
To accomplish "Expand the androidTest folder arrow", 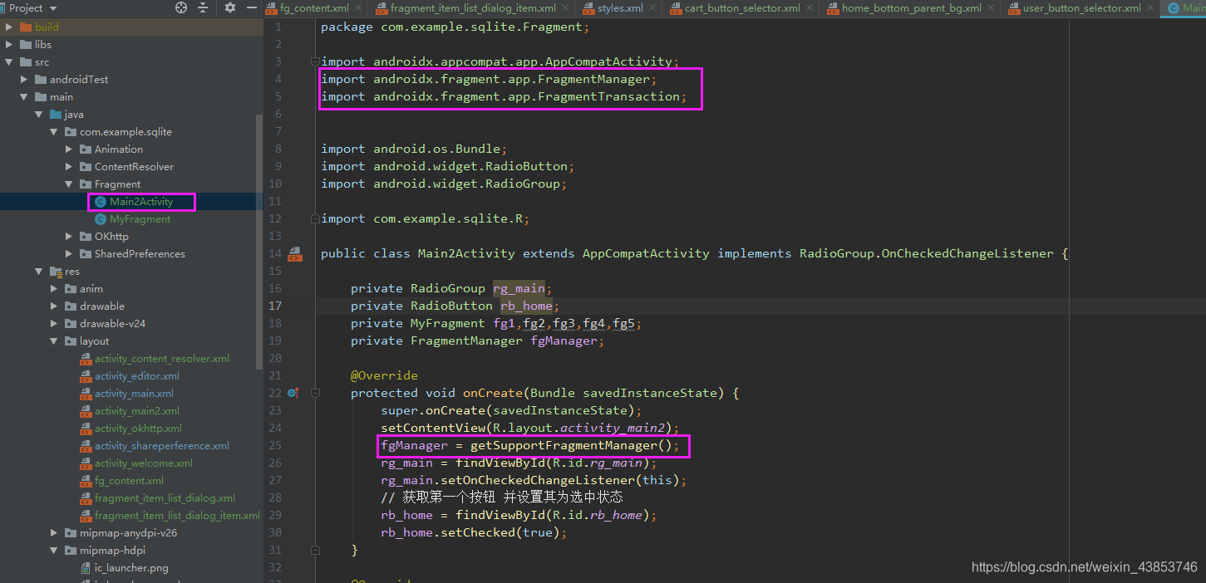I will click(x=24, y=80).
